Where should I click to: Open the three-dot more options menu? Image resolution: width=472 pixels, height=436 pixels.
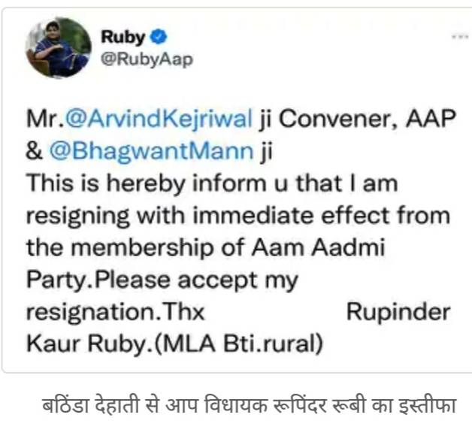[x=460, y=37]
